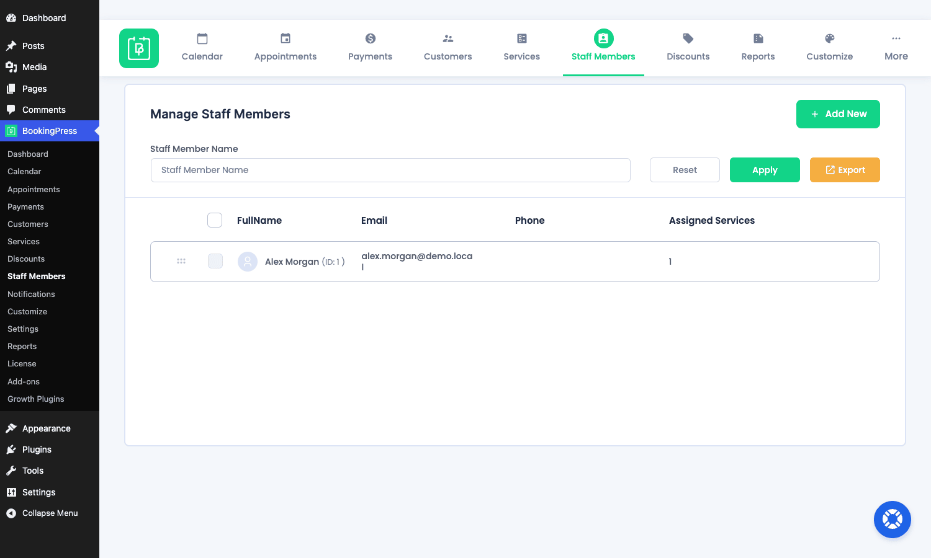The height and width of the screenshot is (558, 931).
Task: Expand the More menu in top navigation
Action: 896,48
